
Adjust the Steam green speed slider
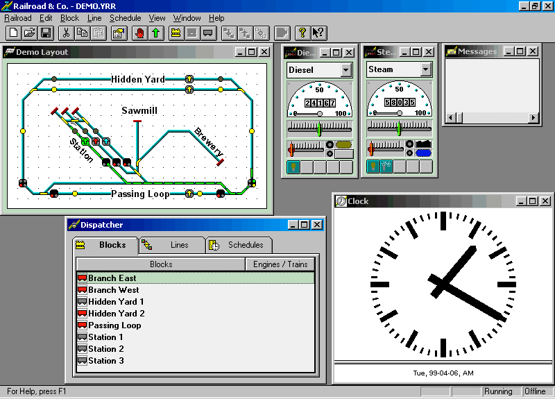(x=400, y=128)
